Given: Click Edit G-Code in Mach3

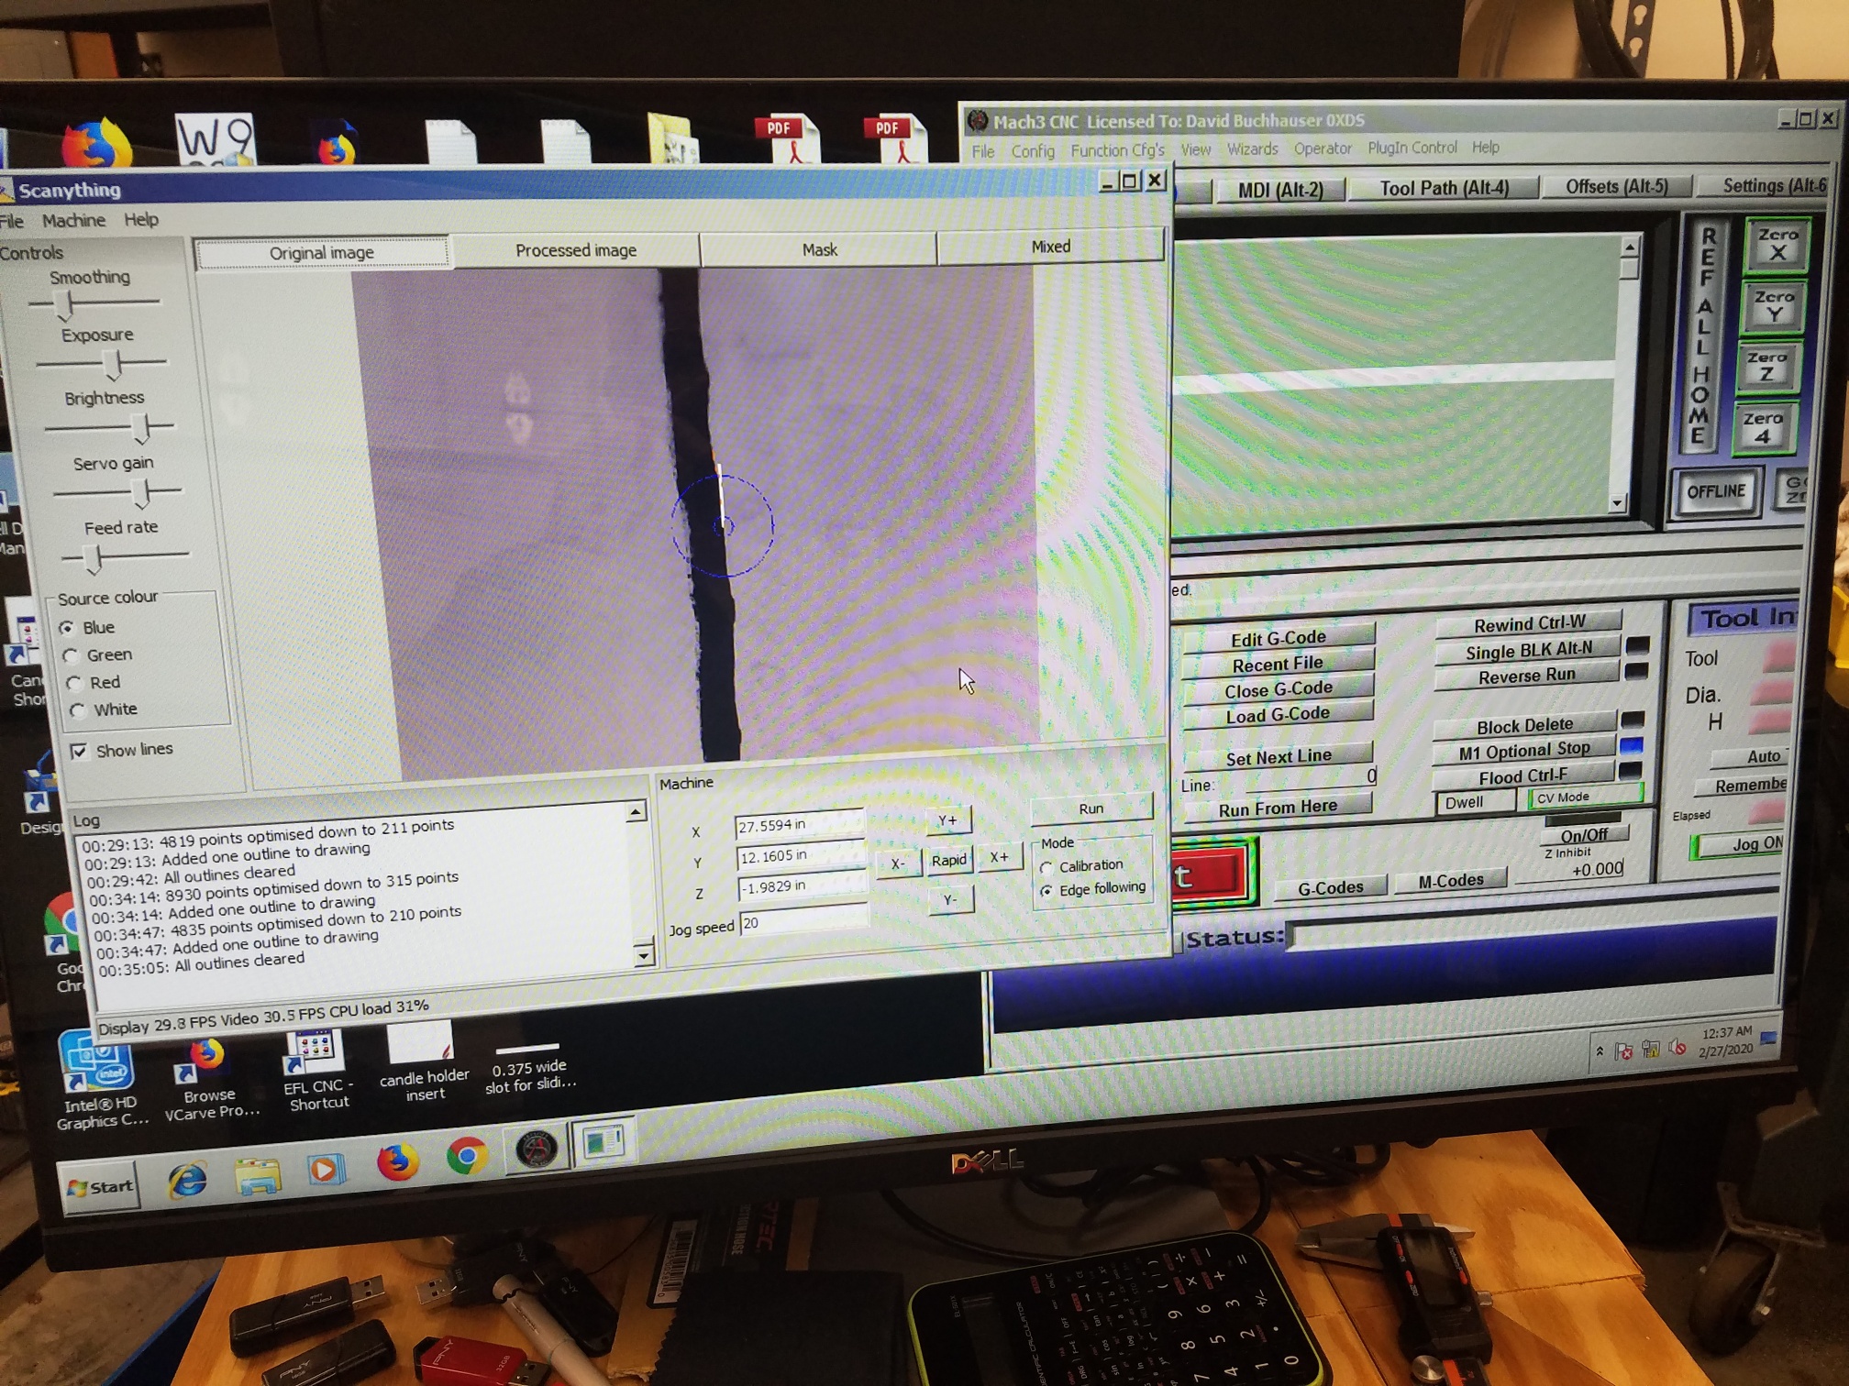Looking at the screenshot, I should point(1278,639).
